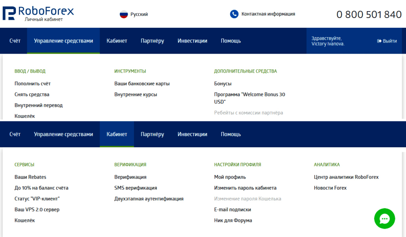
Task: Click the Russian flag language icon
Action: coord(124,14)
